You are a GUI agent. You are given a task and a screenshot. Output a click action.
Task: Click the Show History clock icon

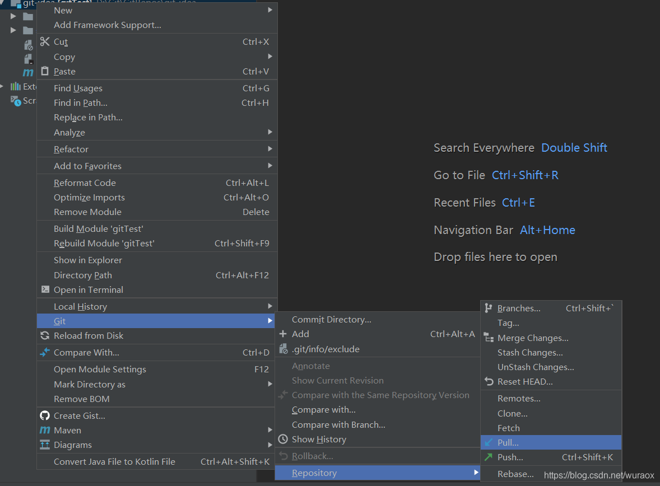pos(283,440)
